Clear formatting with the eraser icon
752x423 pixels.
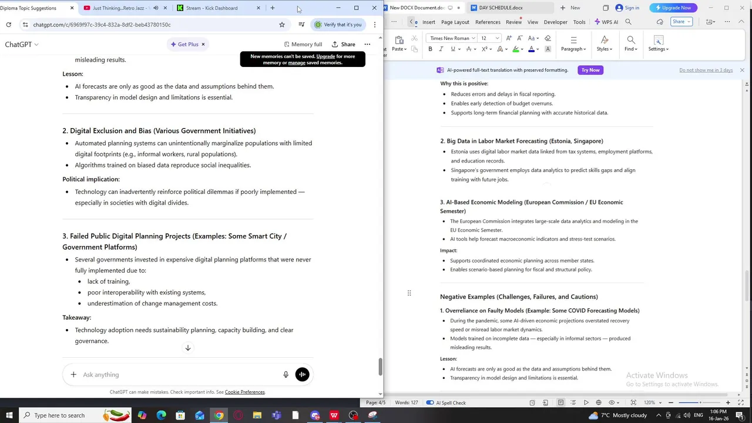[x=548, y=38]
